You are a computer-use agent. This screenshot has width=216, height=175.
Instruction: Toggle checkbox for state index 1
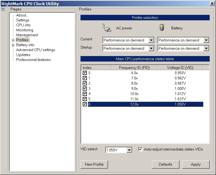85,78
